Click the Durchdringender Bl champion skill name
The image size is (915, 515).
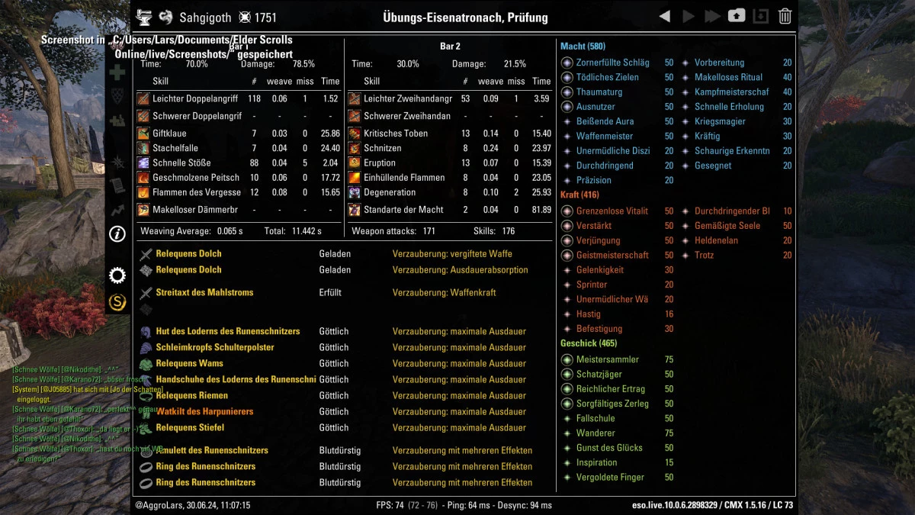click(732, 211)
